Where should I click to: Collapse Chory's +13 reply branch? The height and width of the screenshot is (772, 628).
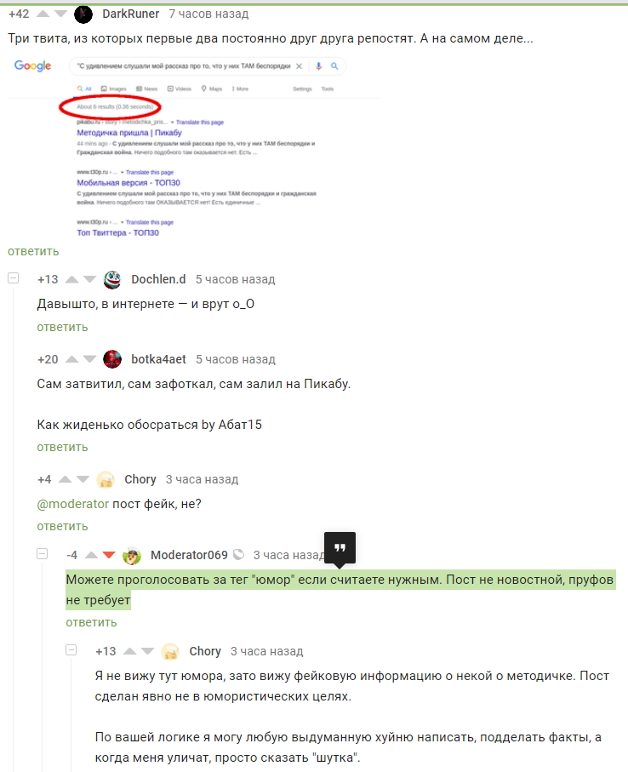click(71, 650)
